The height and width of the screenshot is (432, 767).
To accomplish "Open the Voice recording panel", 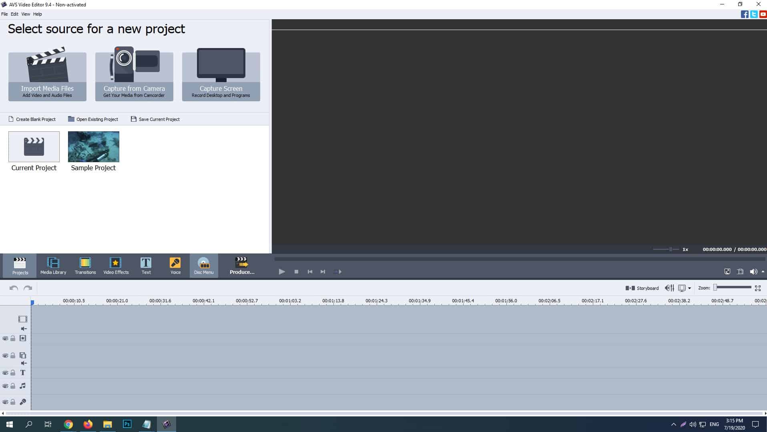I will click(x=175, y=265).
